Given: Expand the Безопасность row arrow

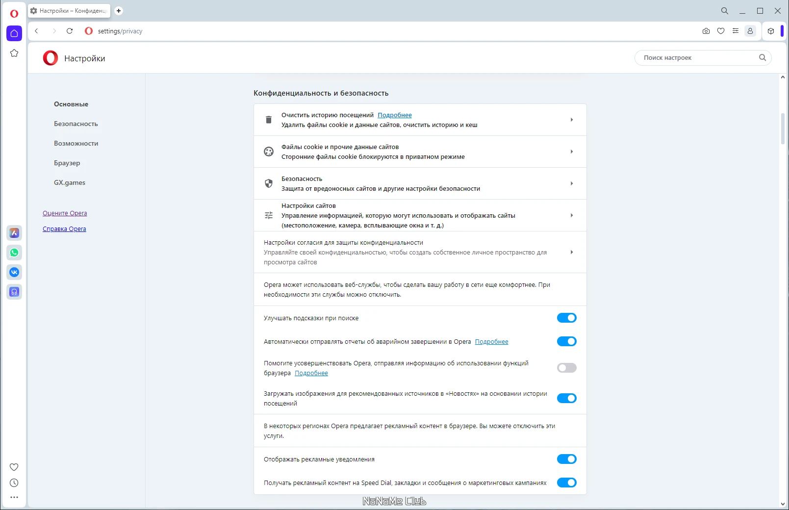Looking at the screenshot, I should tap(572, 183).
